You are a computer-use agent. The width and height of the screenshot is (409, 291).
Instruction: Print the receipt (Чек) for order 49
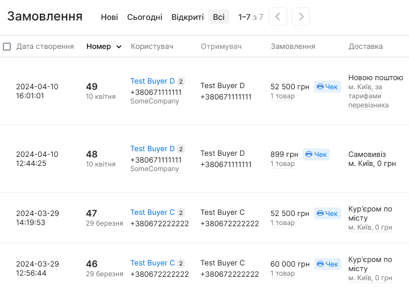(x=327, y=87)
